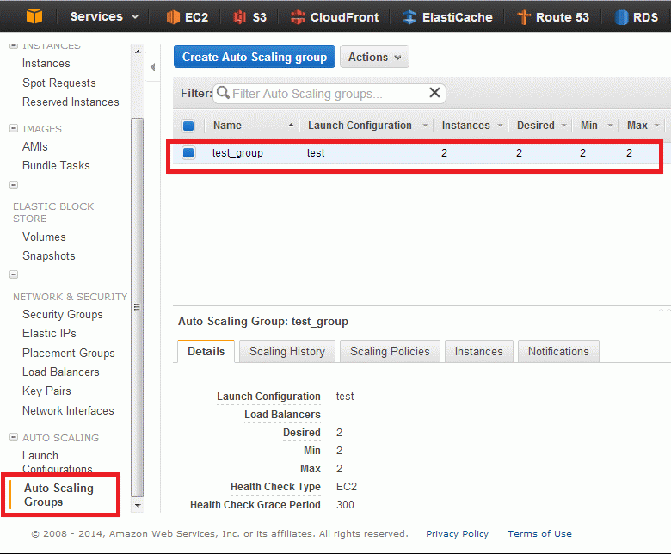Screen dimensions: 671x554
Task: Open the ElastiCache service shortcut icon
Action: [409, 17]
